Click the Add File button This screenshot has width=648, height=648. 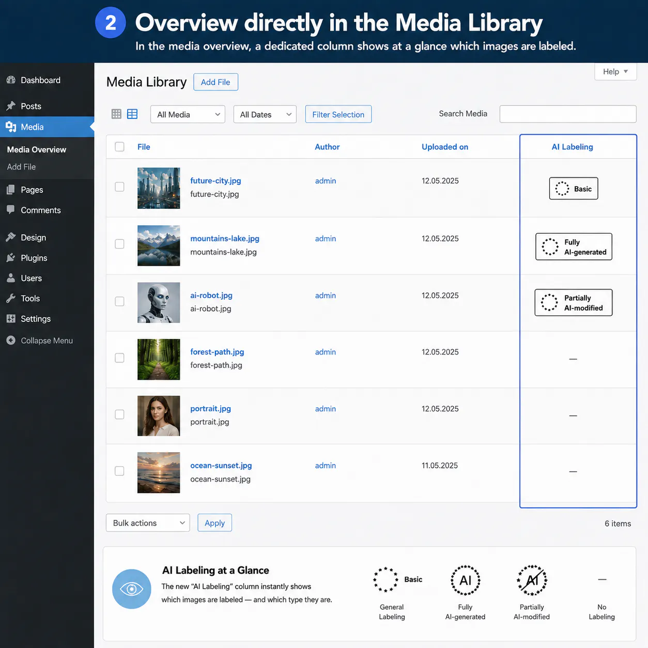click(215, 82)
